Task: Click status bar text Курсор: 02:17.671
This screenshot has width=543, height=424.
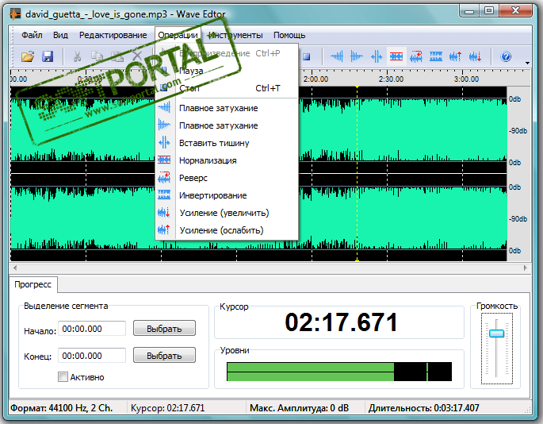Action: [x=167, y=408]
